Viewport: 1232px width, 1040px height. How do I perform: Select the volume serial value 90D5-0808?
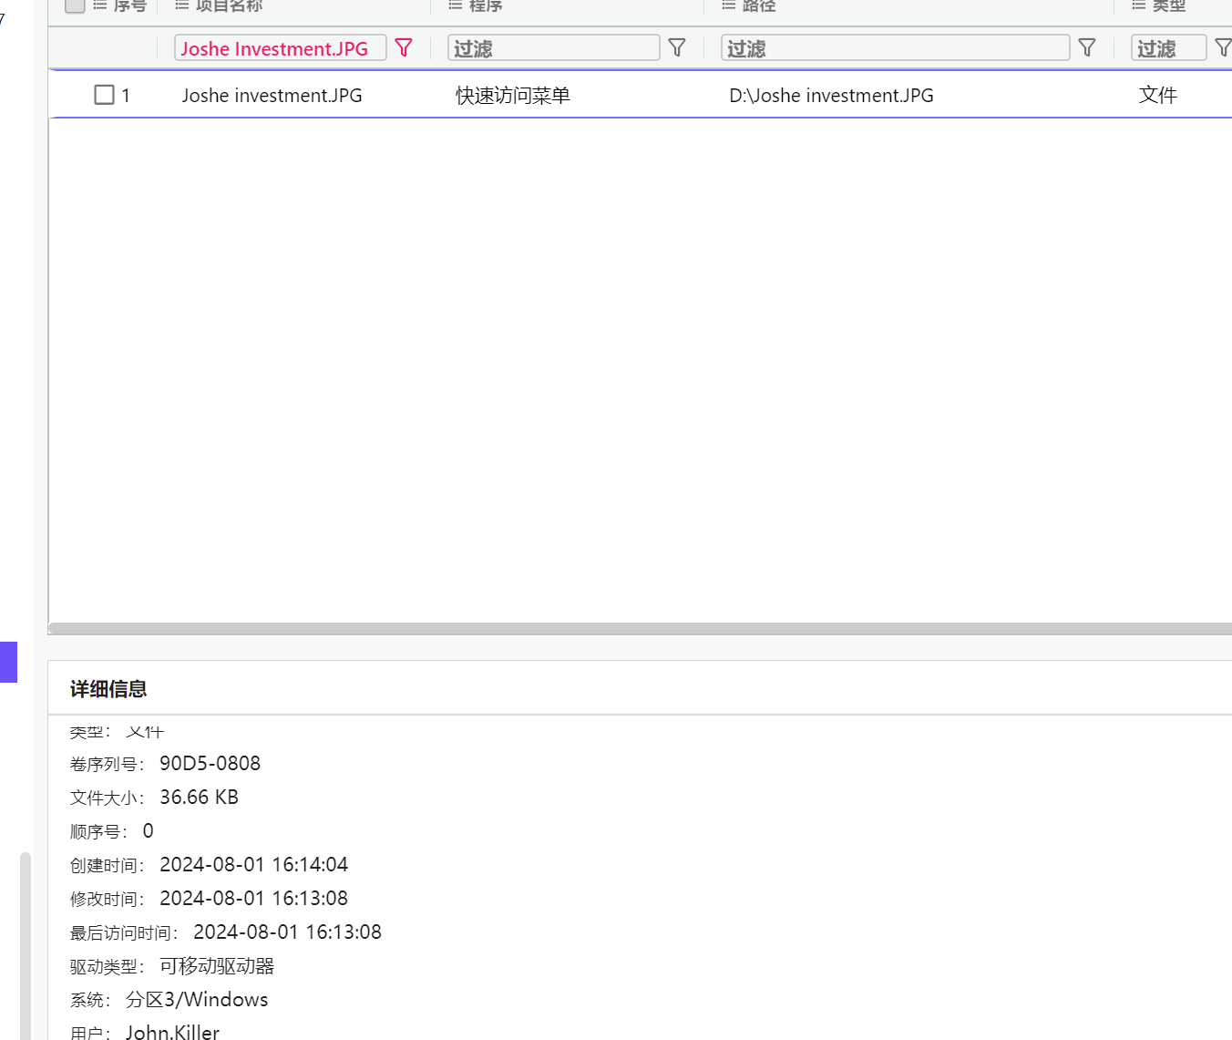(210, 763)
